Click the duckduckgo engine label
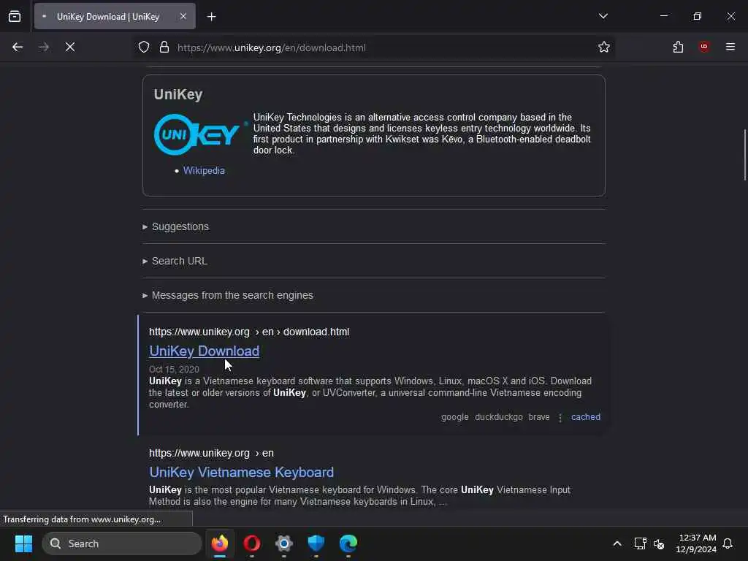The height and width of the screenshot is (561, 748). click(498, 417)
